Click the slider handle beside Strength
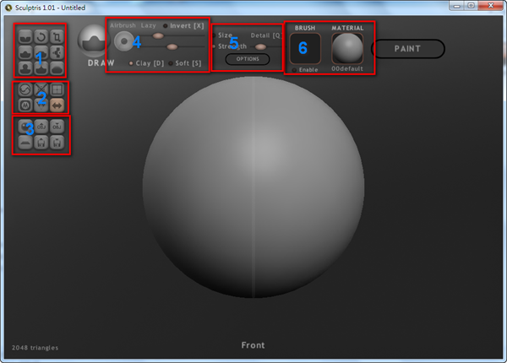507x363 pixels. 260,47
